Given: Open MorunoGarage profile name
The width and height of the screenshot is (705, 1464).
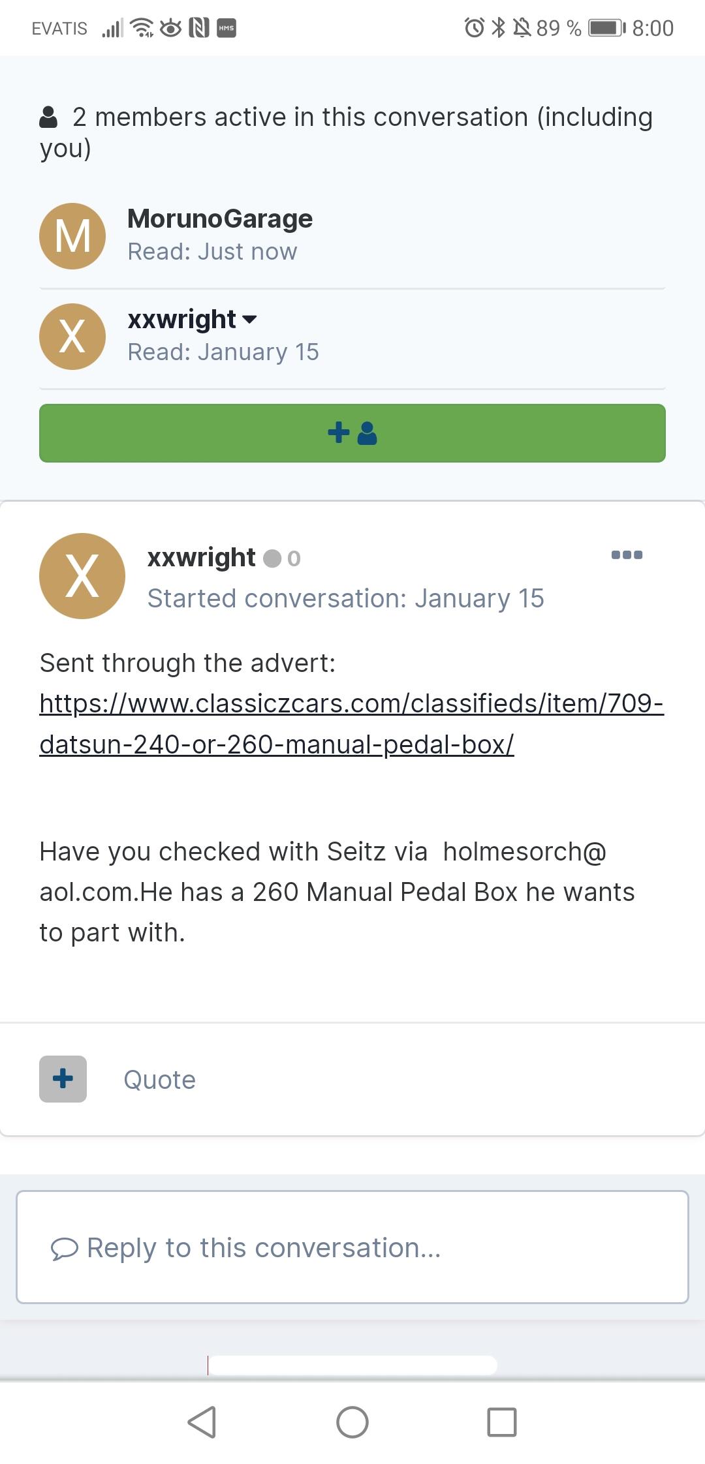Looking at the screenshot, I should click(x=220, y=219).
